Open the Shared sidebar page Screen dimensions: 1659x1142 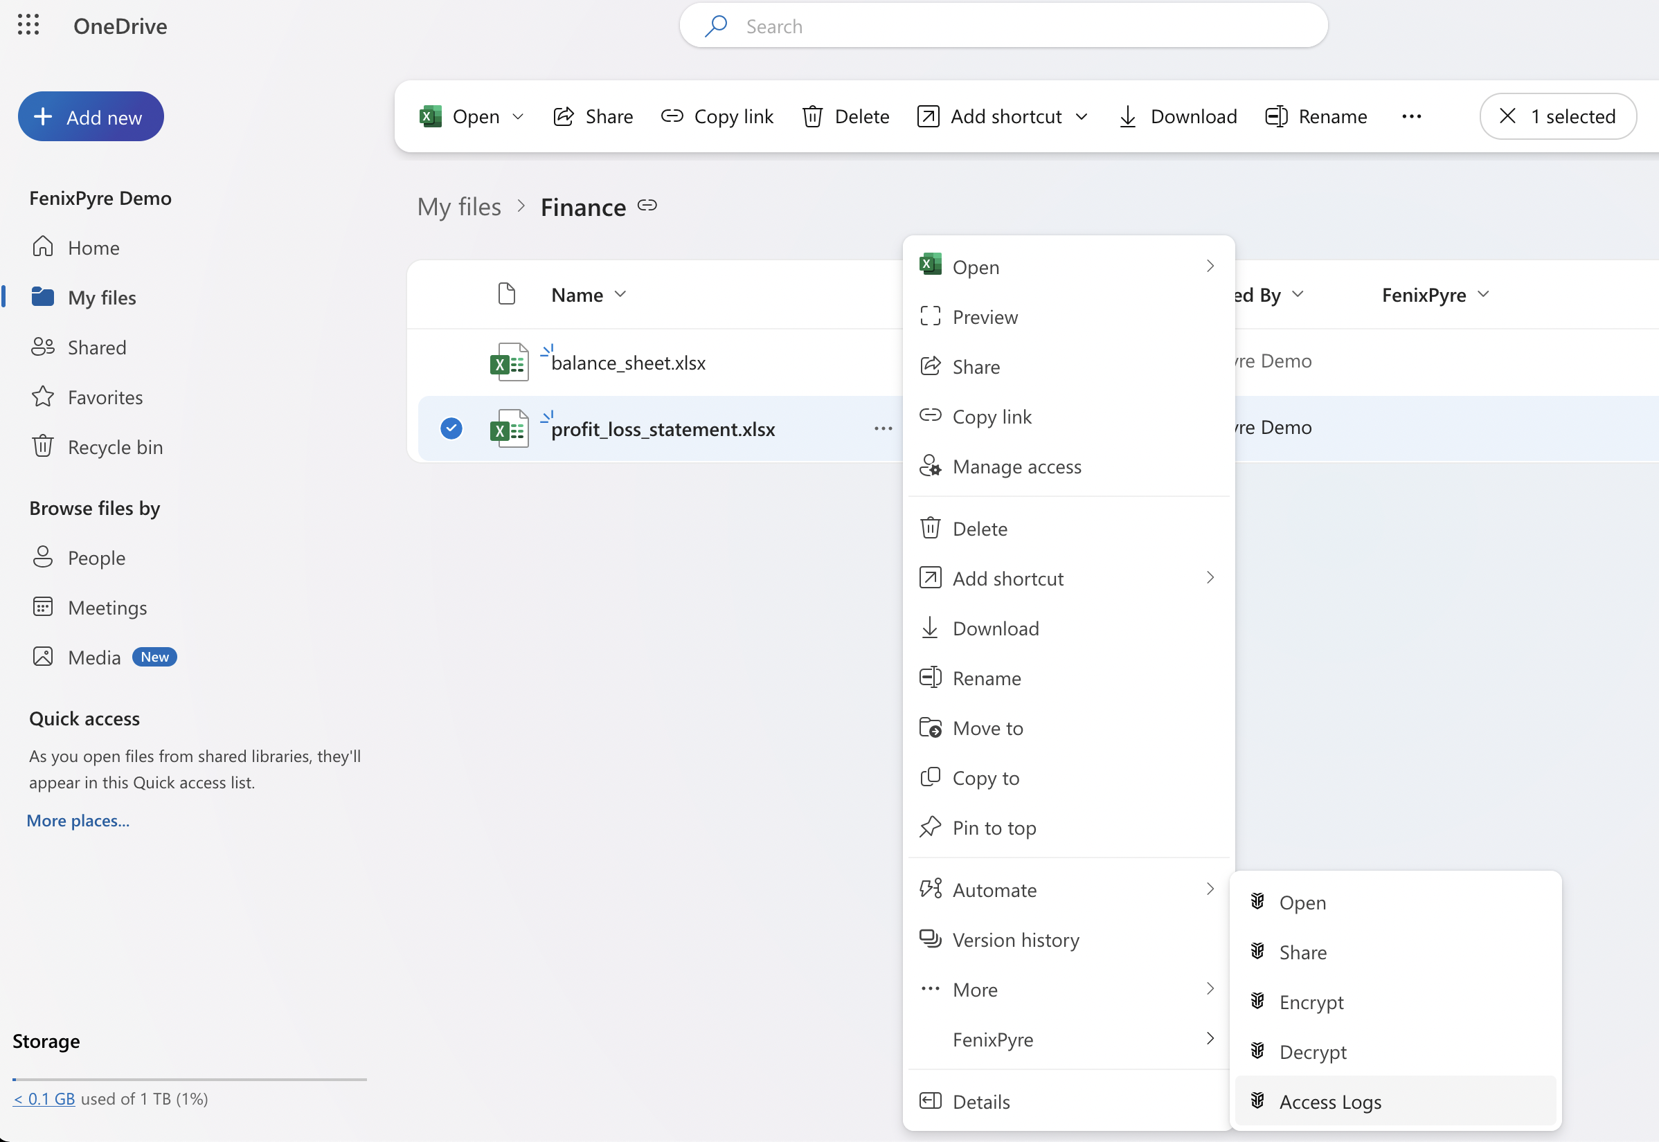coord(97,347)
